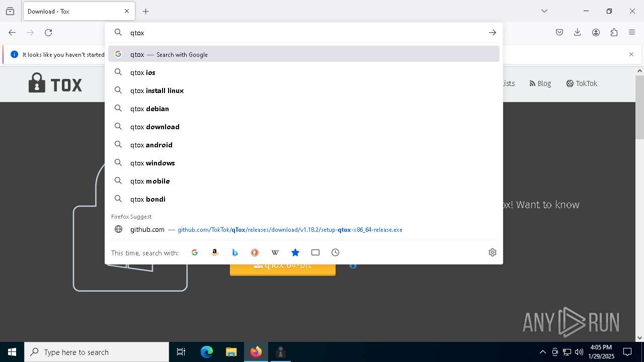The image size is (644, 362).
Task: Choose qtox Search with Google row
Action: pos(304,54)
